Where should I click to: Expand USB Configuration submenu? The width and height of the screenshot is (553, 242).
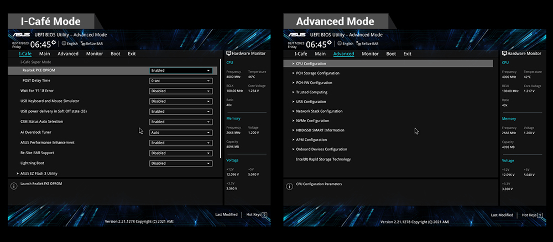(309, 102)
